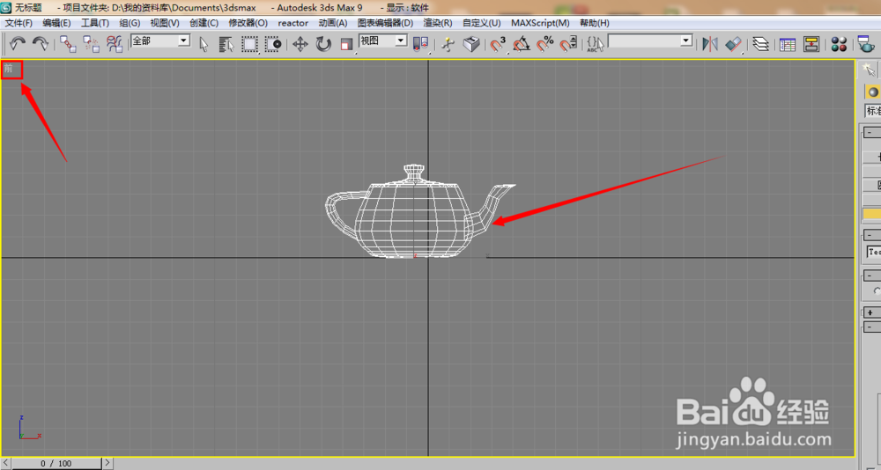
Task: Toggle the Percent Snap magnet icon
Action: (545, 44)
